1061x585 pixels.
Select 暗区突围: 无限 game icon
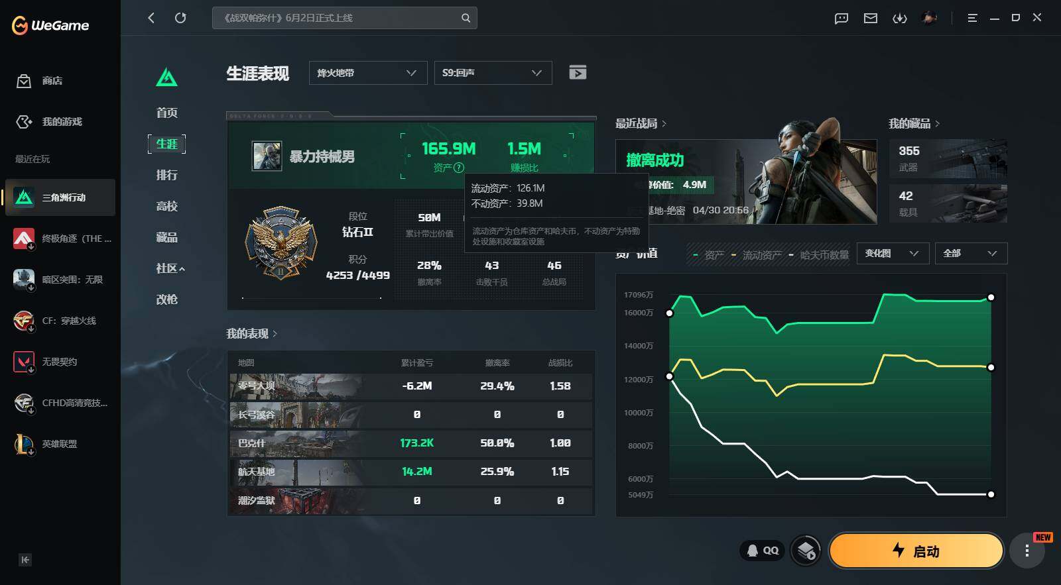point(24,280)
